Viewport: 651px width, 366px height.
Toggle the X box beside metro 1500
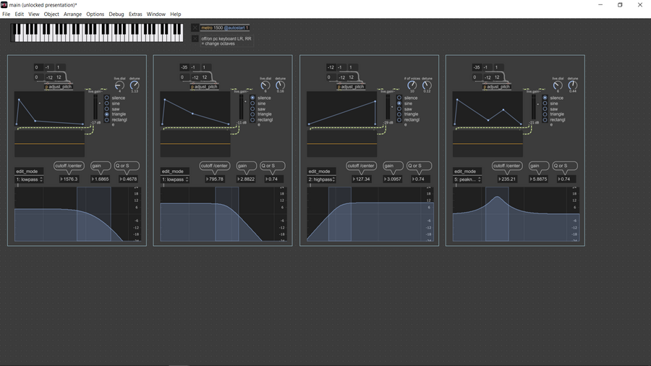(x=195, y=27)
